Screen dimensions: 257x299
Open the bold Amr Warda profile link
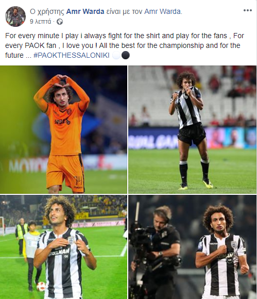(x=85, y=12)
